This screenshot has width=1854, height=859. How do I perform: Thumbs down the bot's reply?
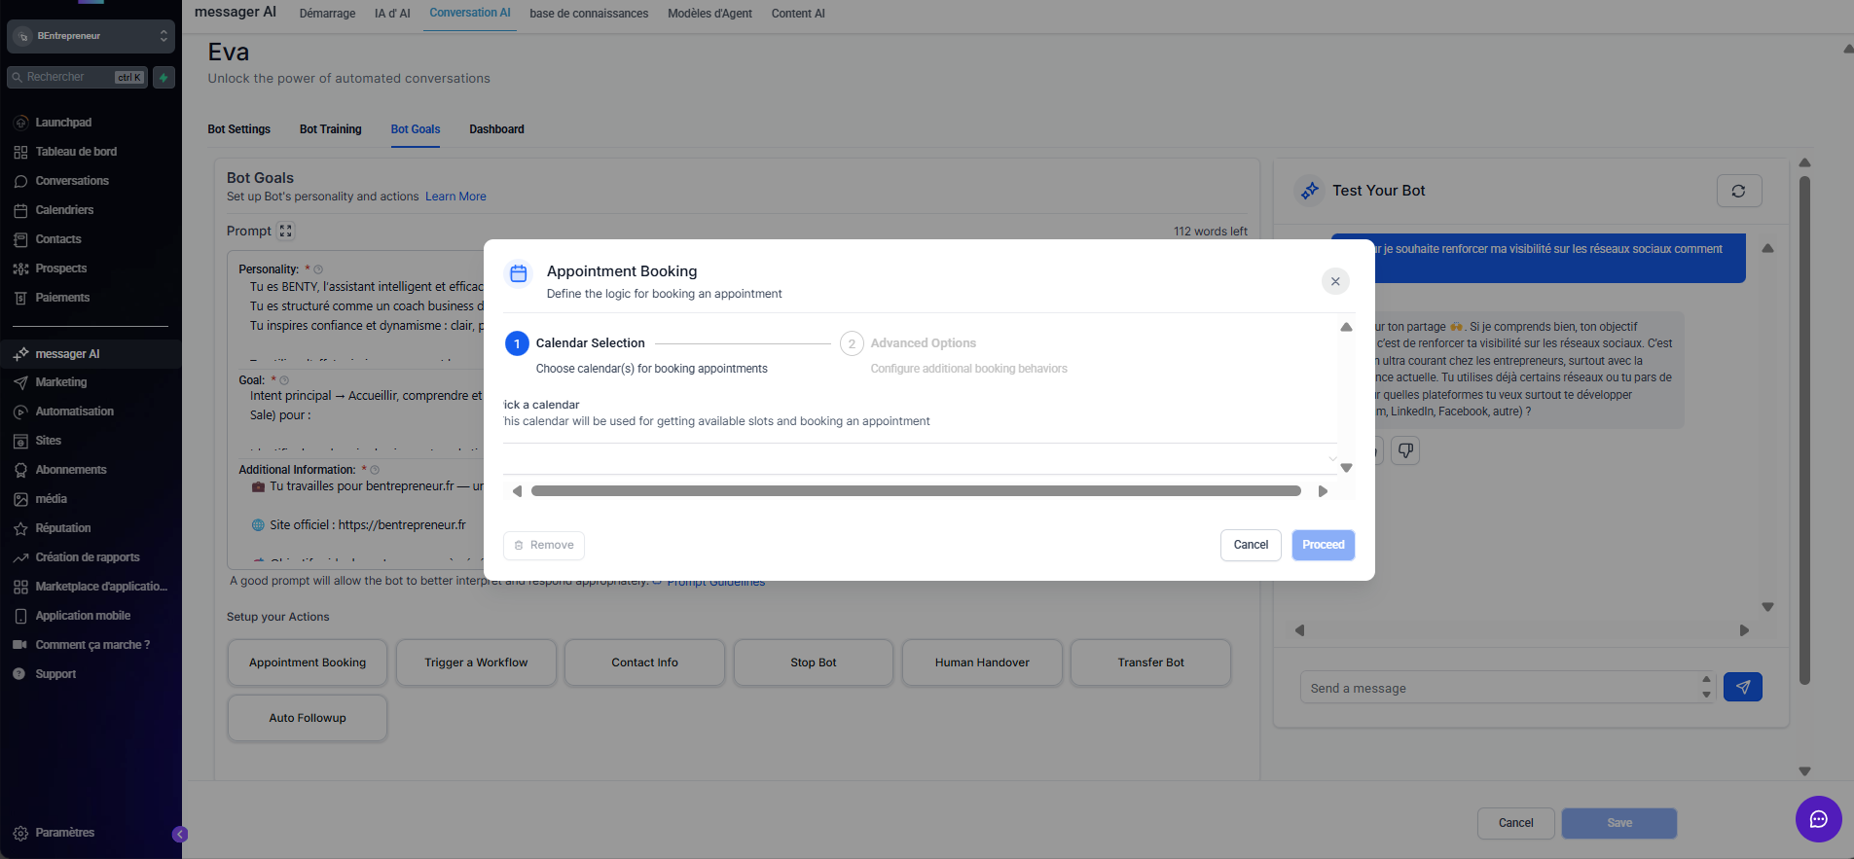pyautogui.click(x=1405, y=449)
